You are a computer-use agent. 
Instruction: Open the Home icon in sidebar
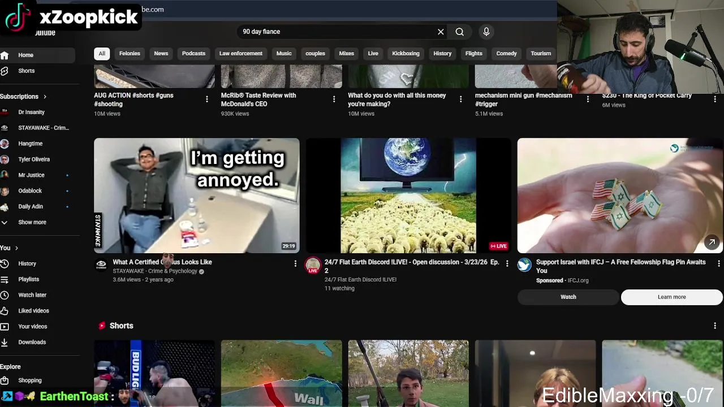5,55
